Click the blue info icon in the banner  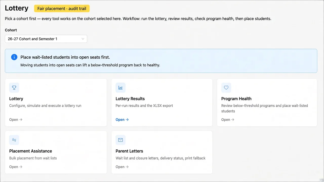point(14,57)
